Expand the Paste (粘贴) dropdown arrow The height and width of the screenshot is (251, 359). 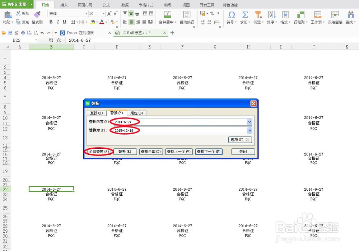[x=12, y=22]
